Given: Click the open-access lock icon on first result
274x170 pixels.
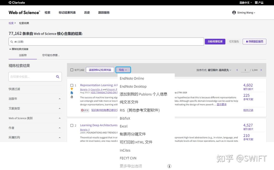Looking at the screenshot, I should [72, 97].
